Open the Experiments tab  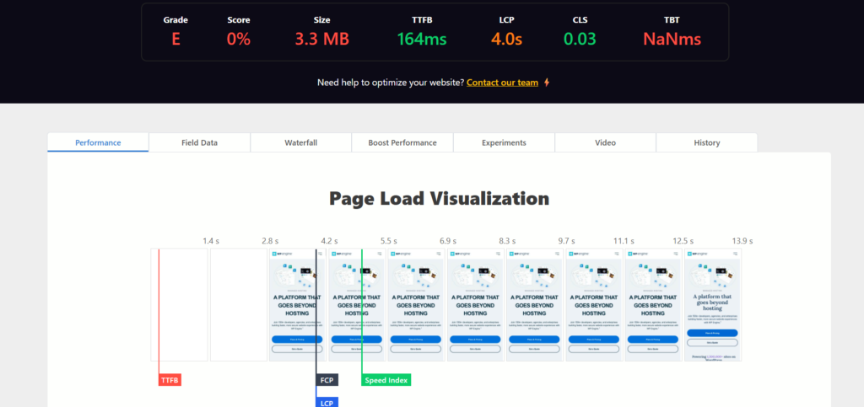(x=504, y=142)
